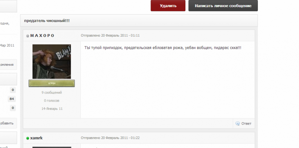The image size is (299, 148).
Task: Click the Ответ link text
Action: click(246, 123)
